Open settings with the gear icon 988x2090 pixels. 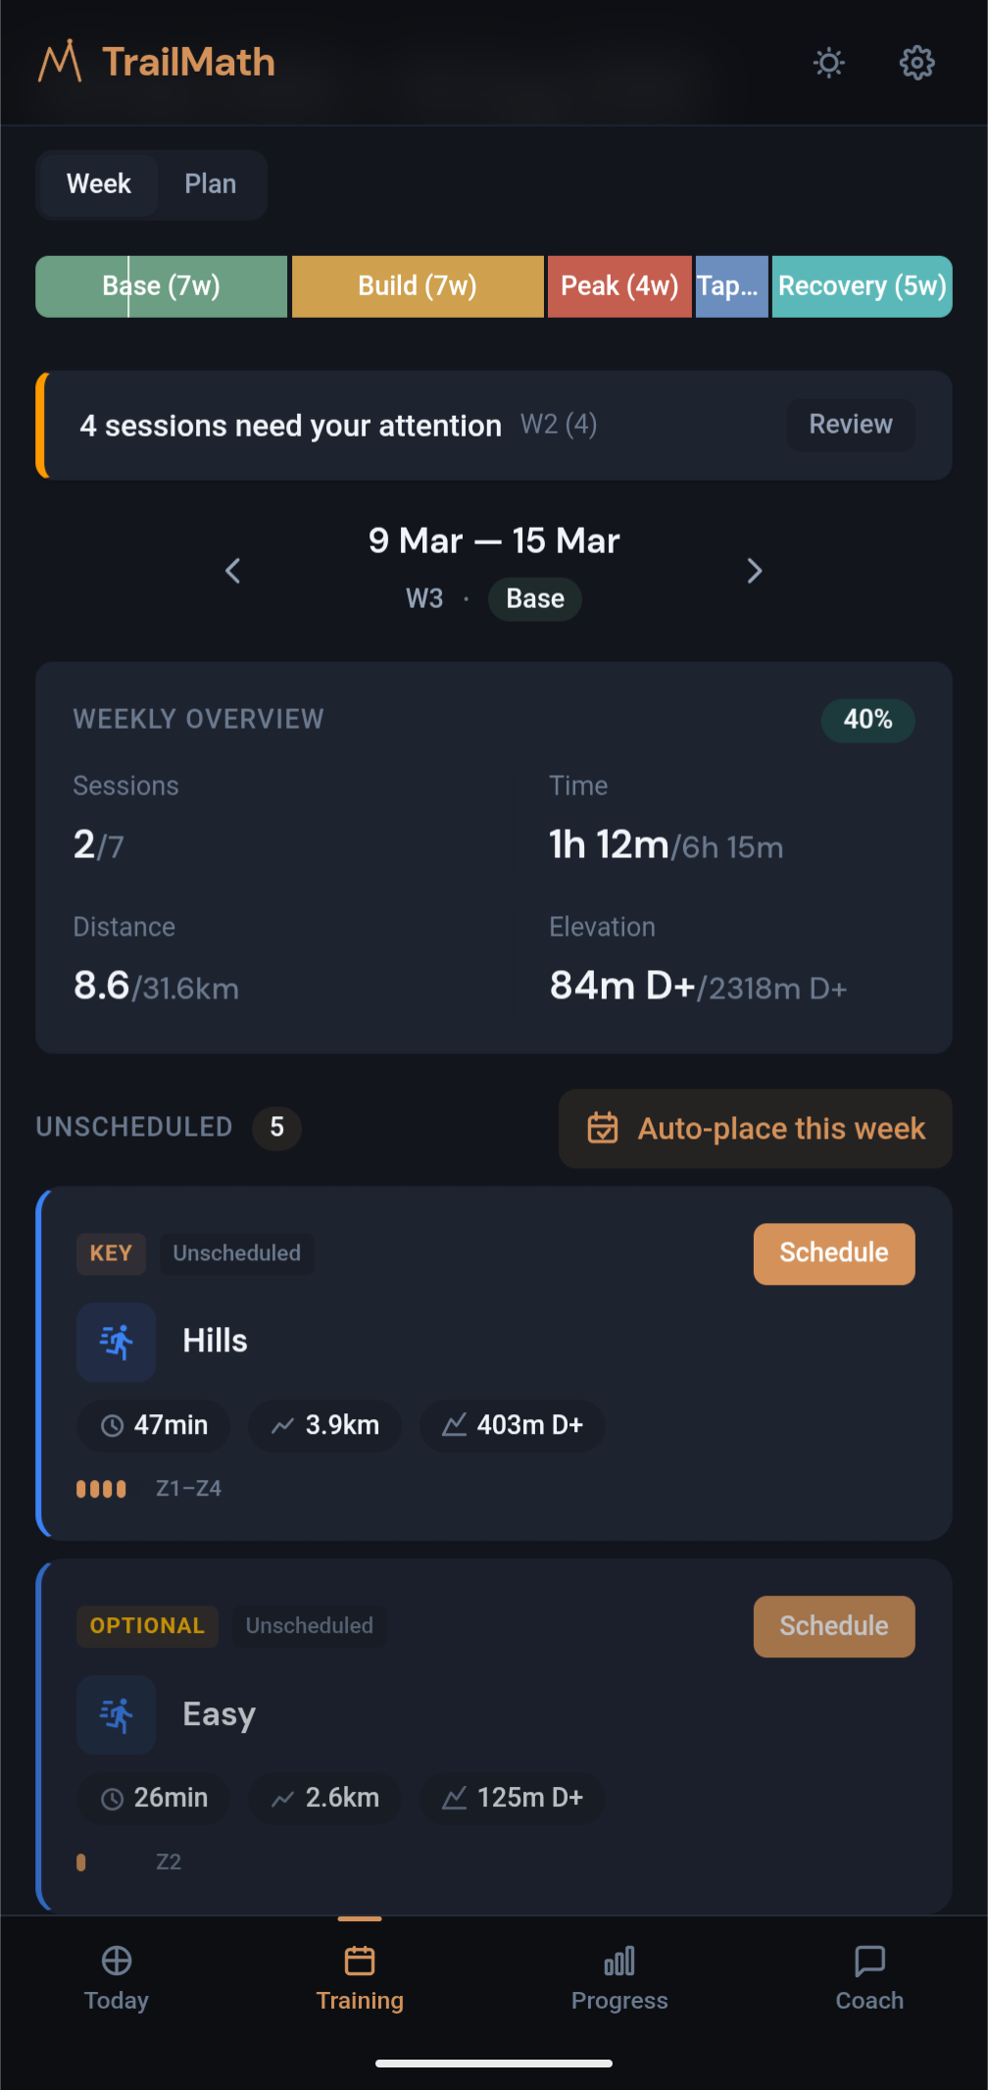coord(916,63)
